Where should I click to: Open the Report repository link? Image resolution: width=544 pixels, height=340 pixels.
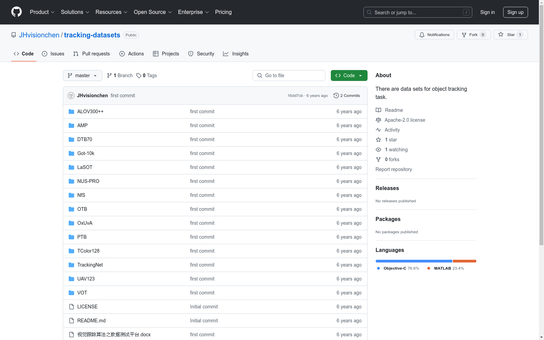(x=394, y=169)
